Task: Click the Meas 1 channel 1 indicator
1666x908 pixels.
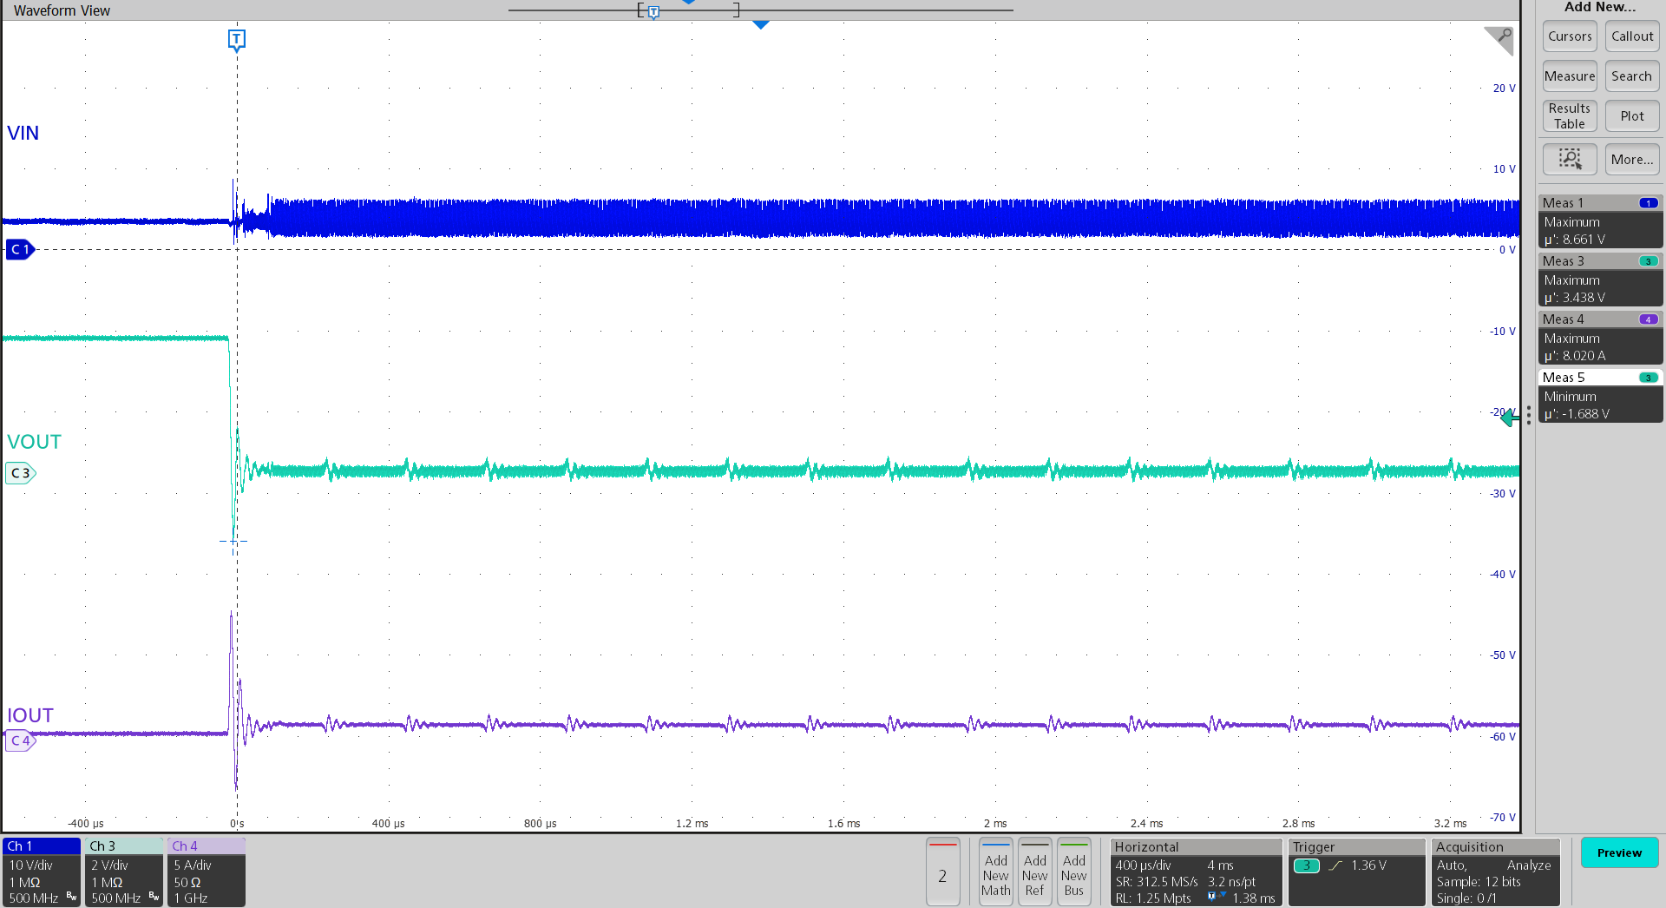Action: (x=1649, y=203)
